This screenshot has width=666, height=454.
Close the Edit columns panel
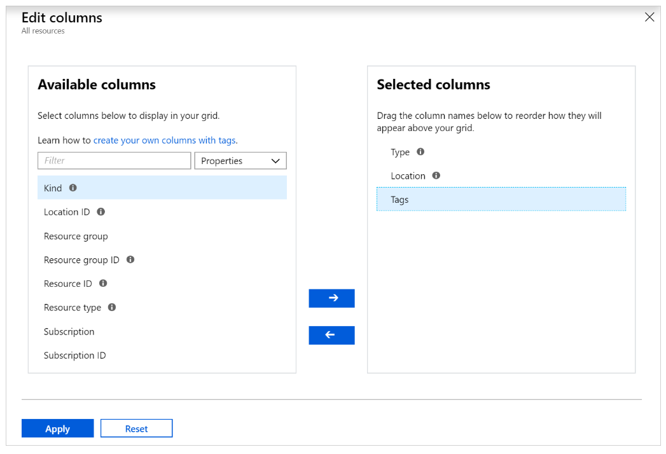coord(649,17)
